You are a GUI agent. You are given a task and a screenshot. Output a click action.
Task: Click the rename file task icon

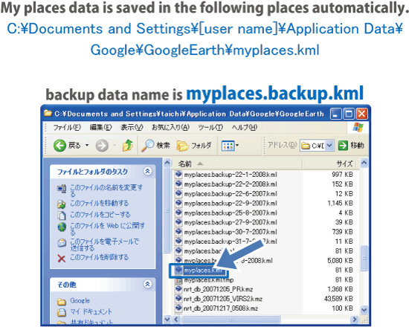pos(62,189)
